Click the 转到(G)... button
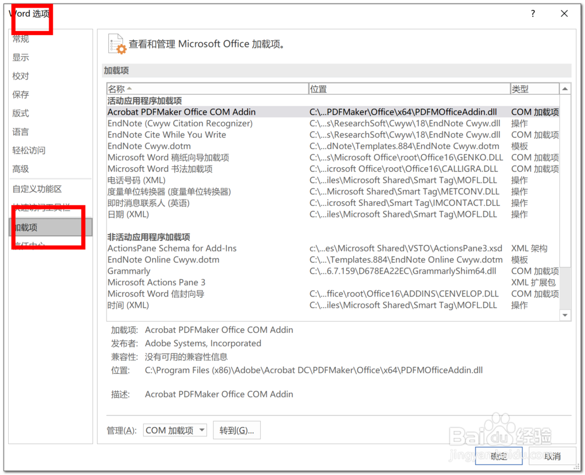The height and width of the screenshot is (475, 585). (x=236, y=430)
